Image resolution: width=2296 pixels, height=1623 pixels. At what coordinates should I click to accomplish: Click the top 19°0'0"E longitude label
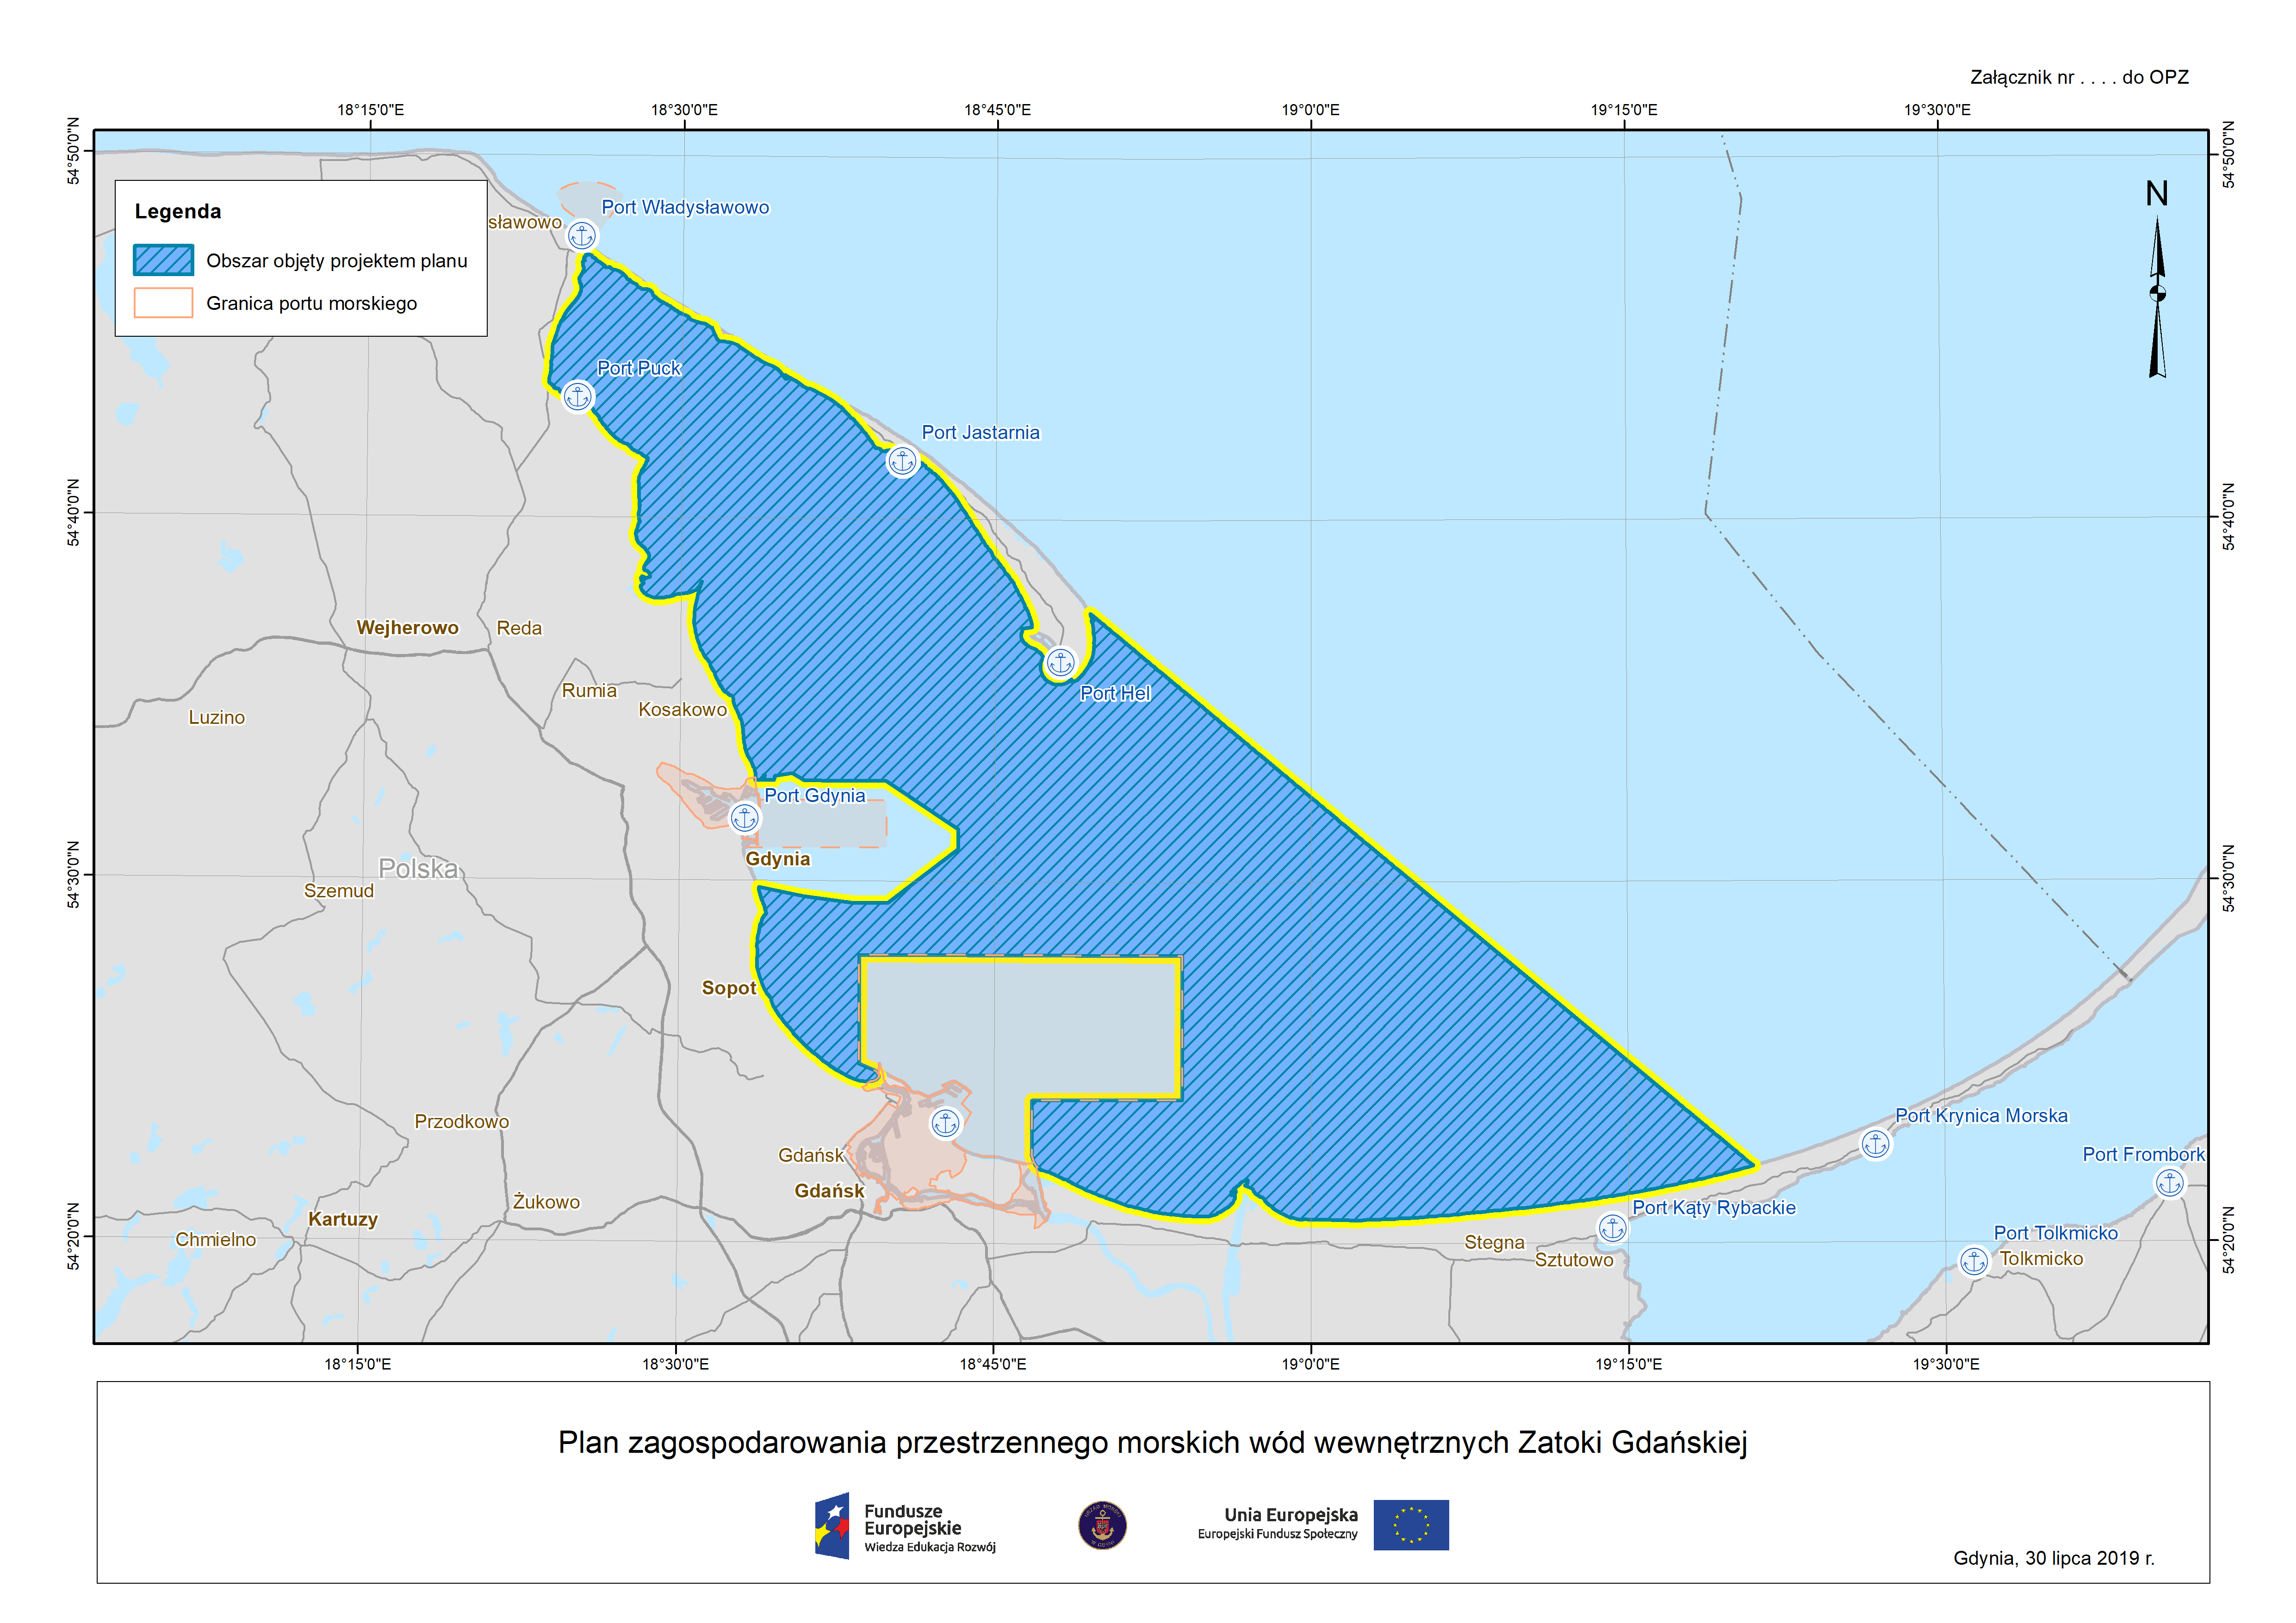tap(1310, 110)
